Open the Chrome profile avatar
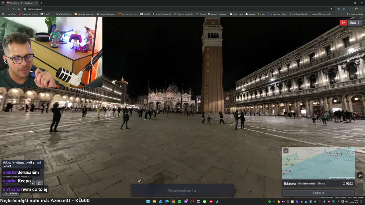Image resolution: width=365 pixels, height=205 pixels. [x=356, y=9]
